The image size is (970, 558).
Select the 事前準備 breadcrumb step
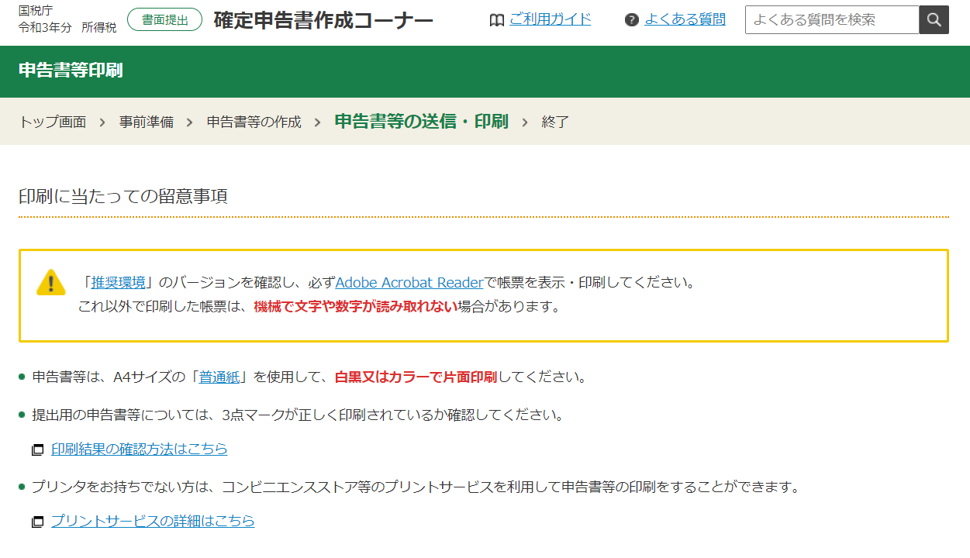(x=147, y=122)
